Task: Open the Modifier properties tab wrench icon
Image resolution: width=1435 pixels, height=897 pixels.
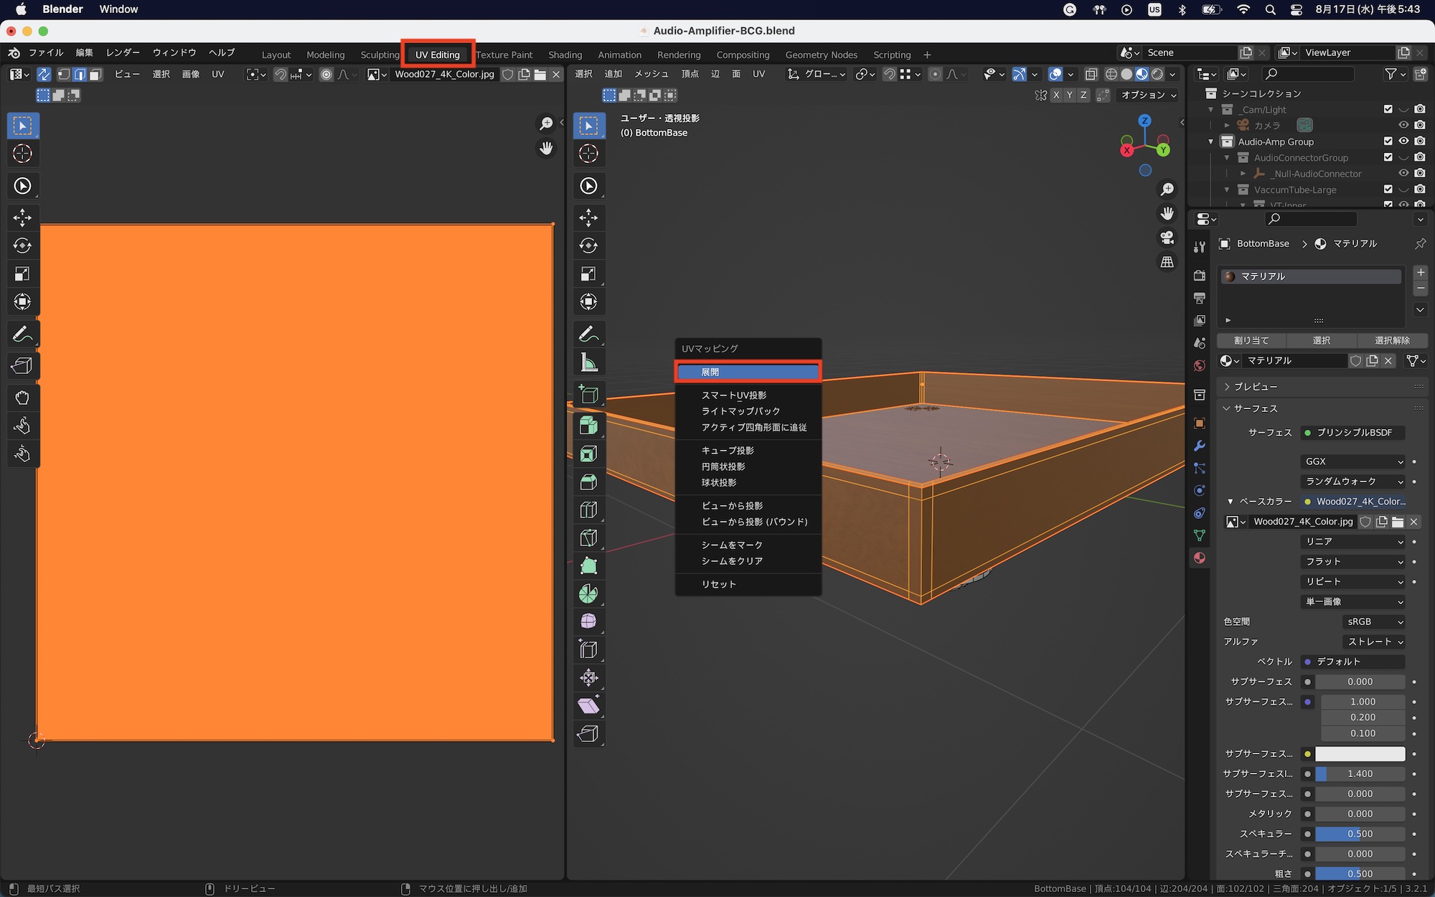Action: tap(1199, 446)
